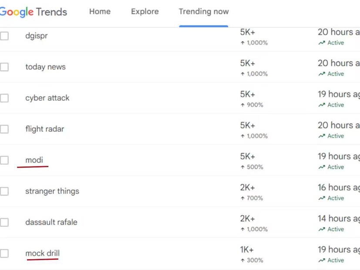Click the dassault rafale search term
This screenshot has height=270, width=360.
51,222
